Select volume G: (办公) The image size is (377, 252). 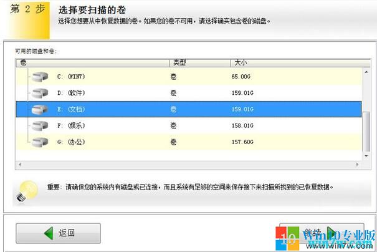coord(189,142)
